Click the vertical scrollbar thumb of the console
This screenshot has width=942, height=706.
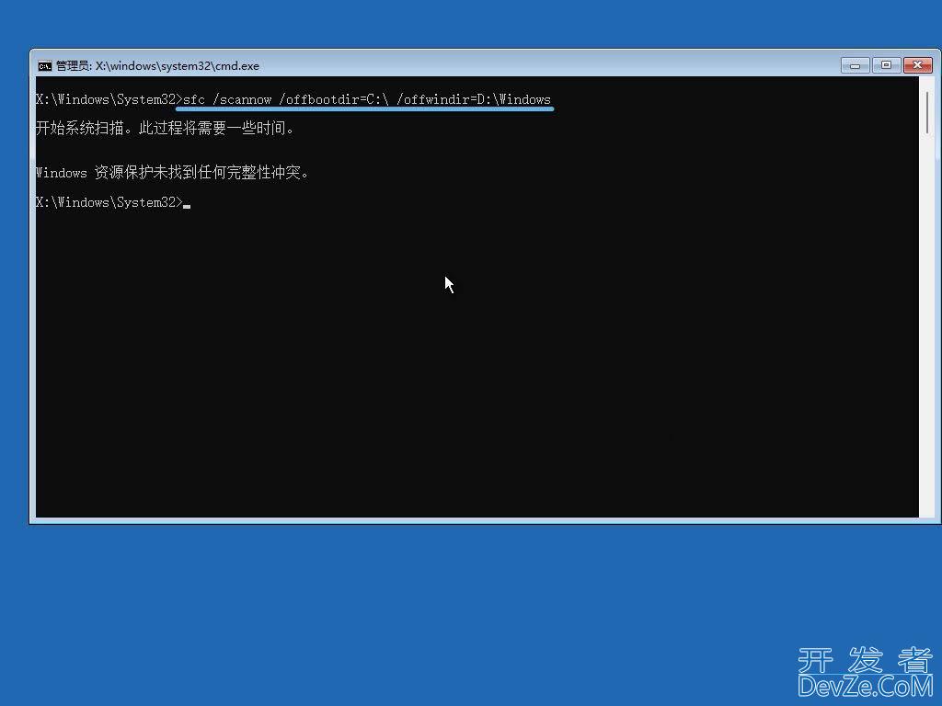927,113
